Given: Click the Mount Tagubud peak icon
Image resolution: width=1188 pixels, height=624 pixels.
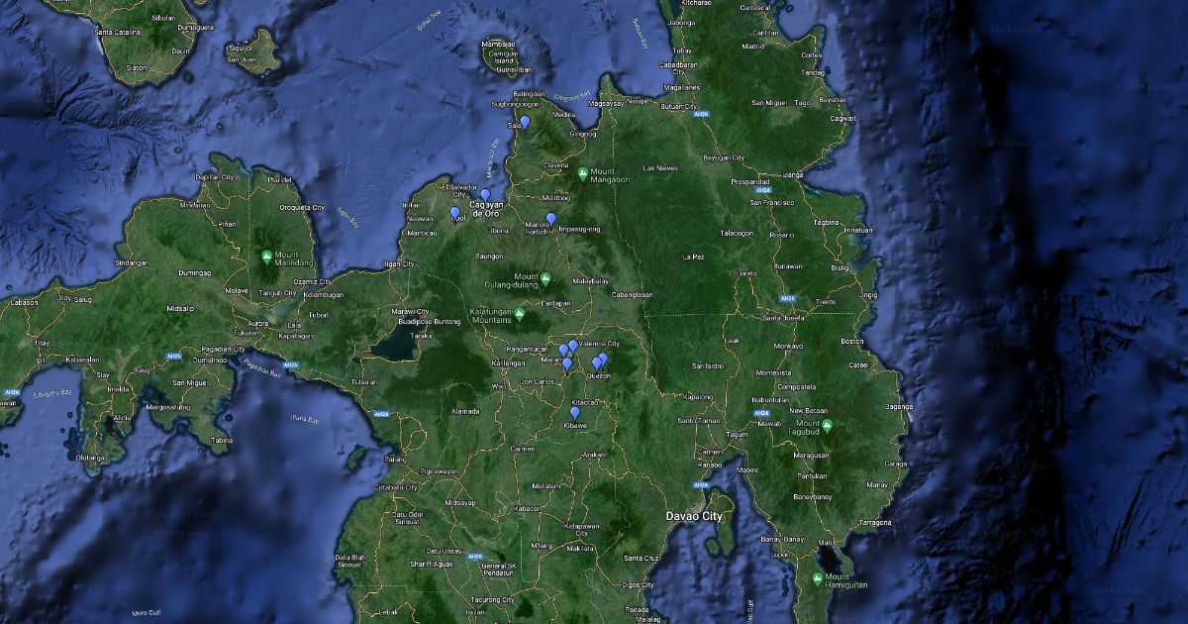Looking at the screenshot, I should pos(827,425).
